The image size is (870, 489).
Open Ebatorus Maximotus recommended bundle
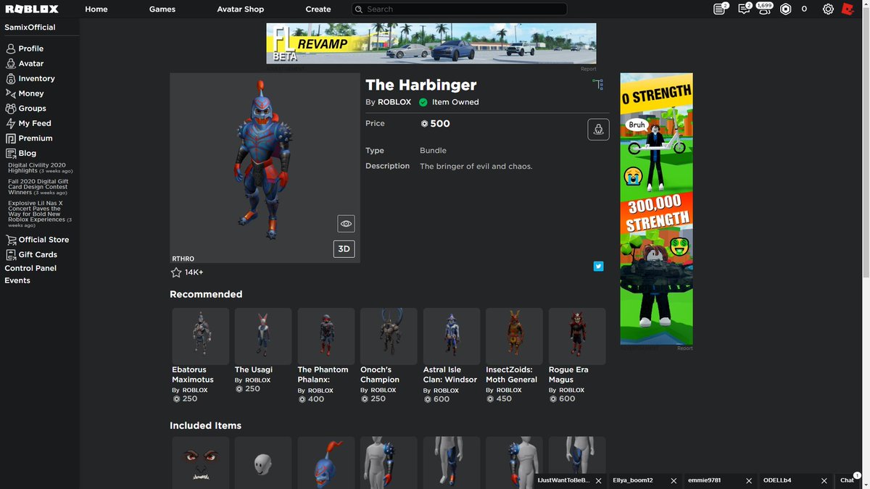(201, 355)
